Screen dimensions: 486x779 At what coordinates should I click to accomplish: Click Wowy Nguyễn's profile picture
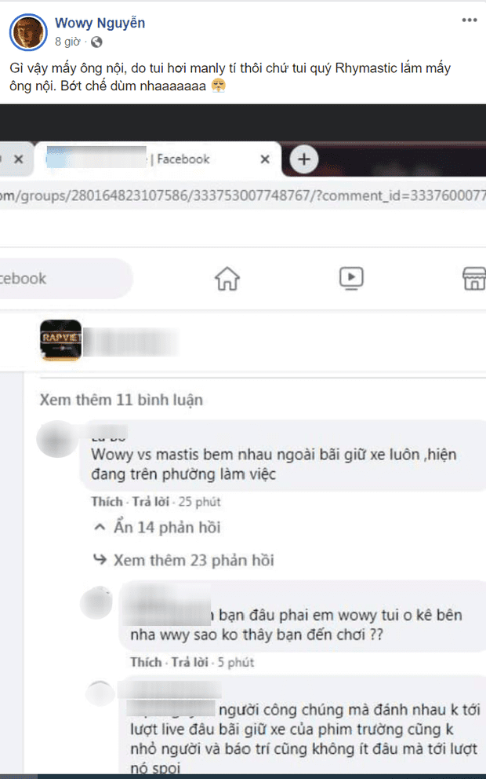[x=28, y=32]
